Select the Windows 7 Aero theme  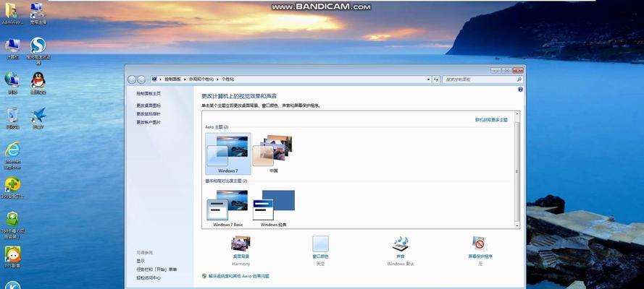(x=228, y=154)
